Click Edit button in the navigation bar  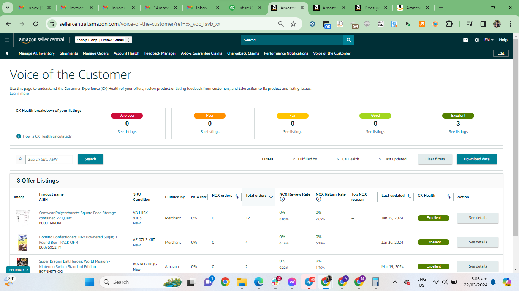point(501,53)
